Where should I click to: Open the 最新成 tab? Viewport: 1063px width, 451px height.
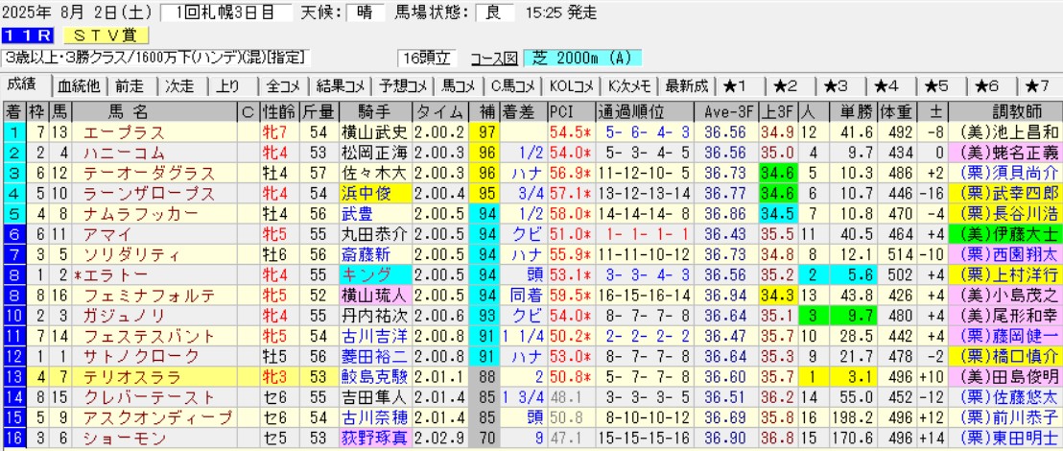685,84
